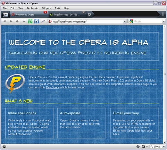Click the Rewind navigation button
167x150 pixels.
[5, 21]
